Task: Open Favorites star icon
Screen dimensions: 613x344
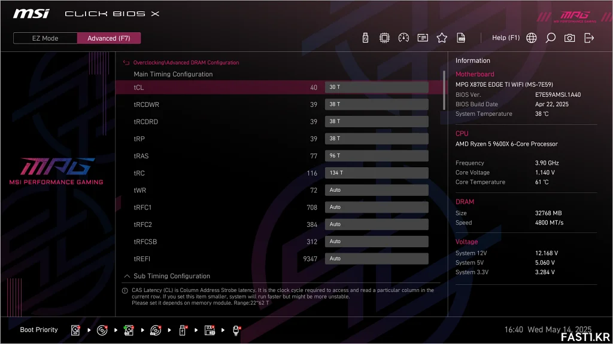Action: (x=442, y=38)
